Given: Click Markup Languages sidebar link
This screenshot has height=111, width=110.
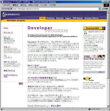Looking at the screenshot, I should pos(9,41).
